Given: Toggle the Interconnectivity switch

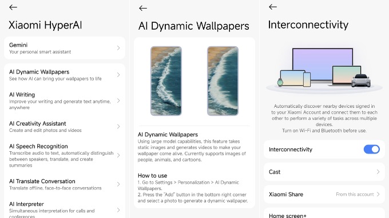Looking at the screenshot, I should pos(371,149).
